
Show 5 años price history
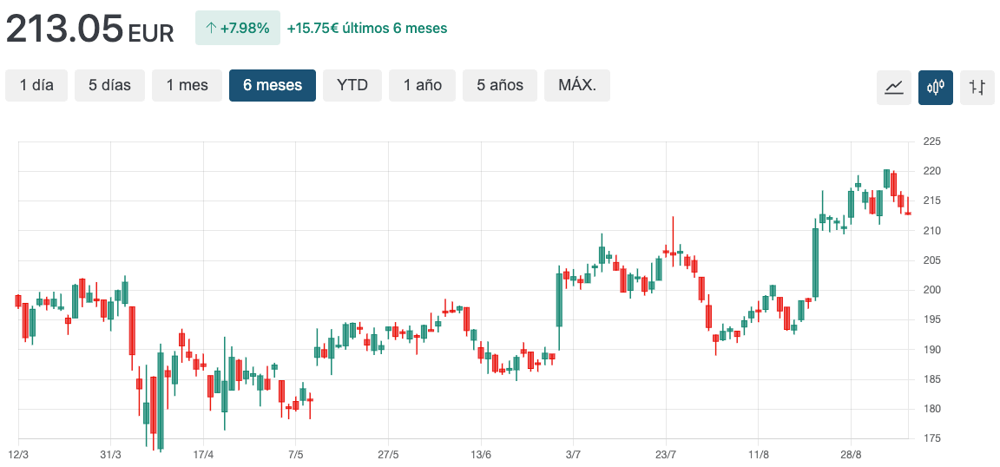(x=500, y=85)
